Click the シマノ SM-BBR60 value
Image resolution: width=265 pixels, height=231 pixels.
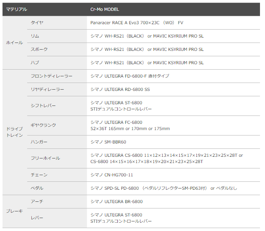coord(108,142)
